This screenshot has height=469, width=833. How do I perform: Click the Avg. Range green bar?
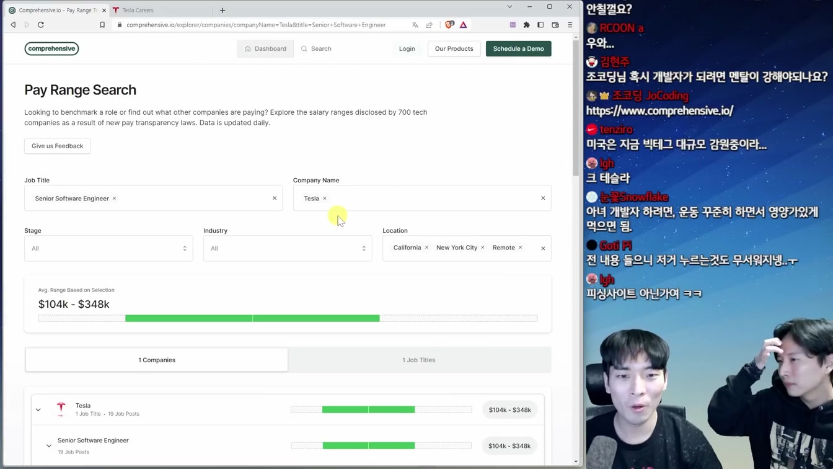pos(252,318)
